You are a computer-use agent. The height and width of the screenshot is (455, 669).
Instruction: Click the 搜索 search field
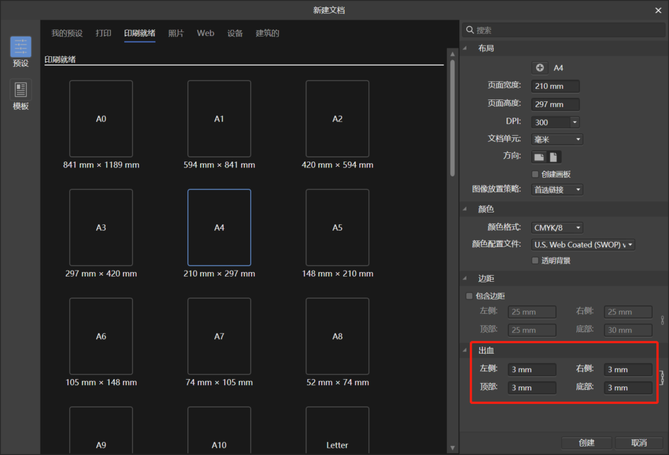564,30
